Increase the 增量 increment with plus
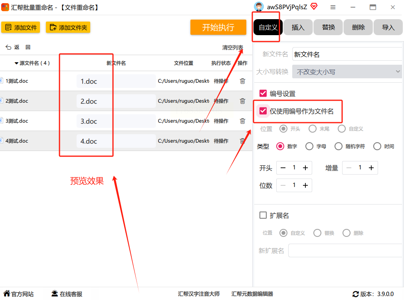 point(371,168)
